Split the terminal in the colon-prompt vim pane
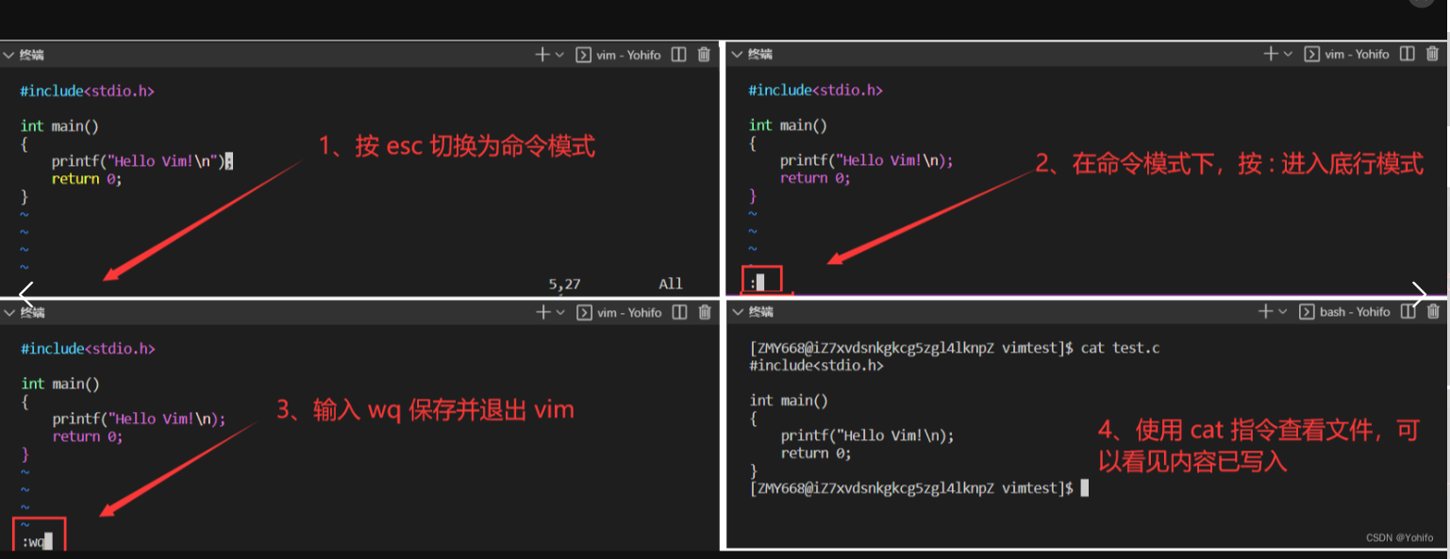Screen dimensions: 1450x559 1407,54
